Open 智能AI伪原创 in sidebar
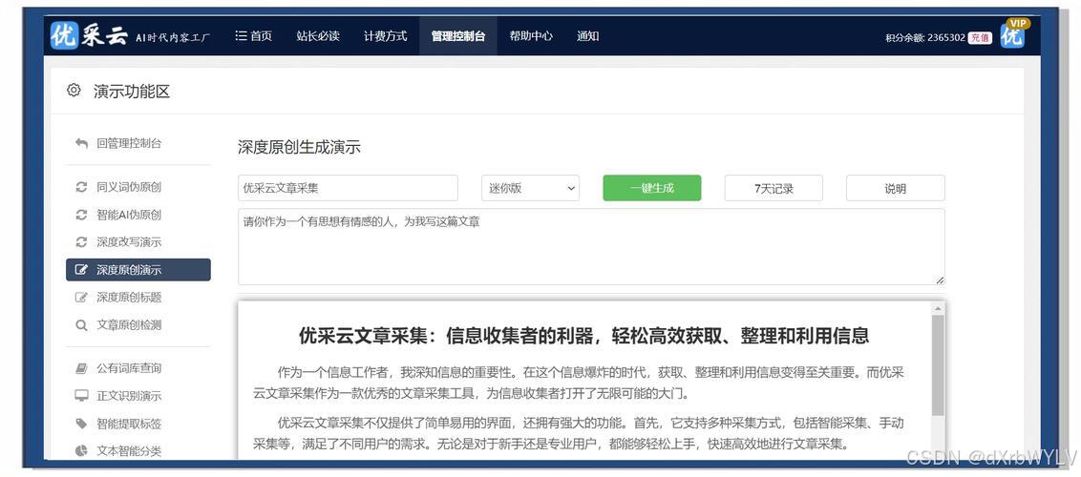 (129, 215)
